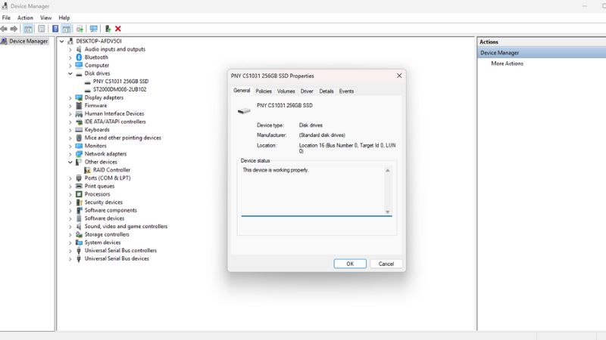Select Device Manager header in the Actions pane
Screen dimensions: 606x340
click(542, 53)
